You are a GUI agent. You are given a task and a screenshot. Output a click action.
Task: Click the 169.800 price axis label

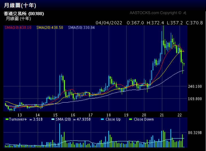195,99
